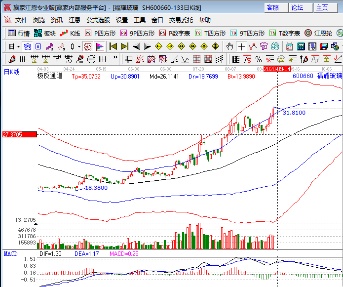This screenshot has height=287, width=343.
Task: Click yellow diamond vertical-expand icon
Action: pyautogui.click(x=216, y=46)
